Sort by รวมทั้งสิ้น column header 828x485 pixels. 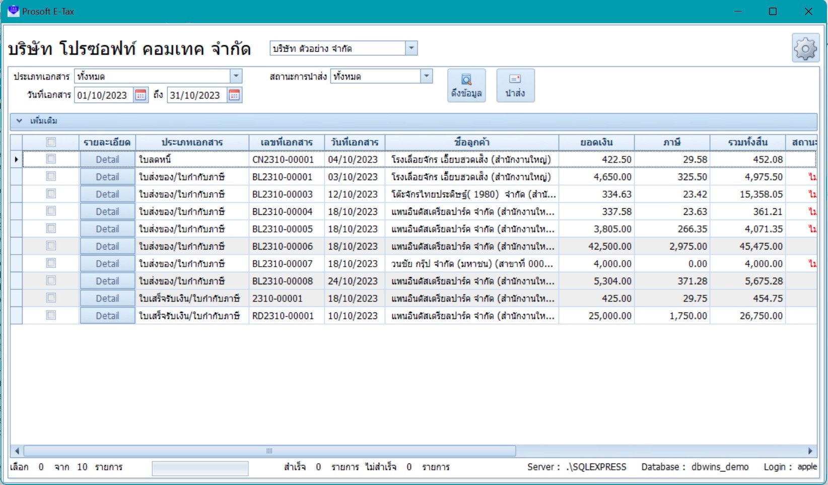click(747, 142)
